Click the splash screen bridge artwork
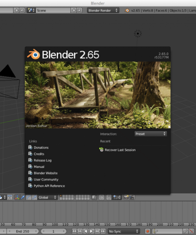 click(x=98, y=95)
